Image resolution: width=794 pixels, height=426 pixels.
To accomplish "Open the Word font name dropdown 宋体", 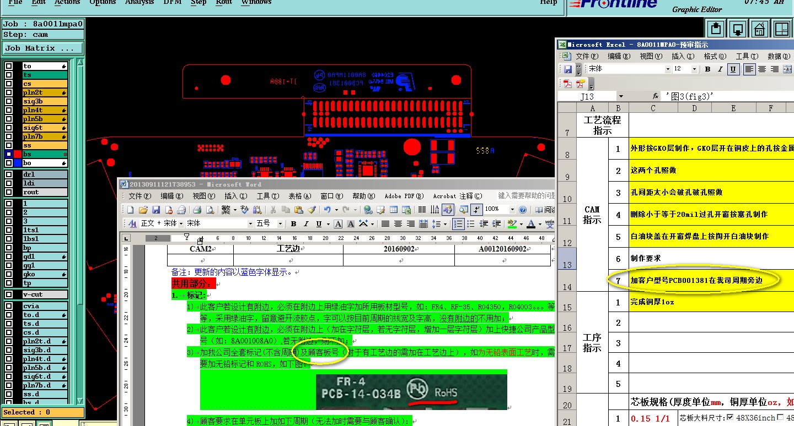I will (251, 224).
